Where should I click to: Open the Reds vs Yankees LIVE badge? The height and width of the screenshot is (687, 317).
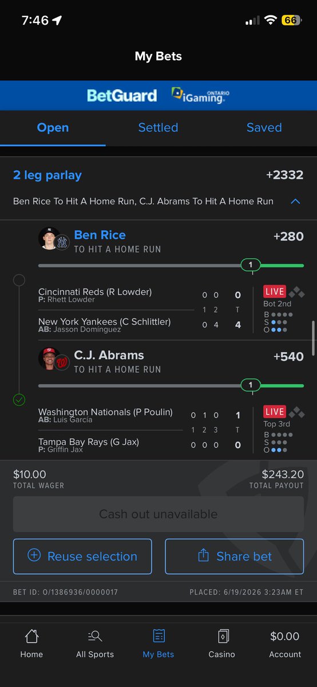(x=275, y=292)
